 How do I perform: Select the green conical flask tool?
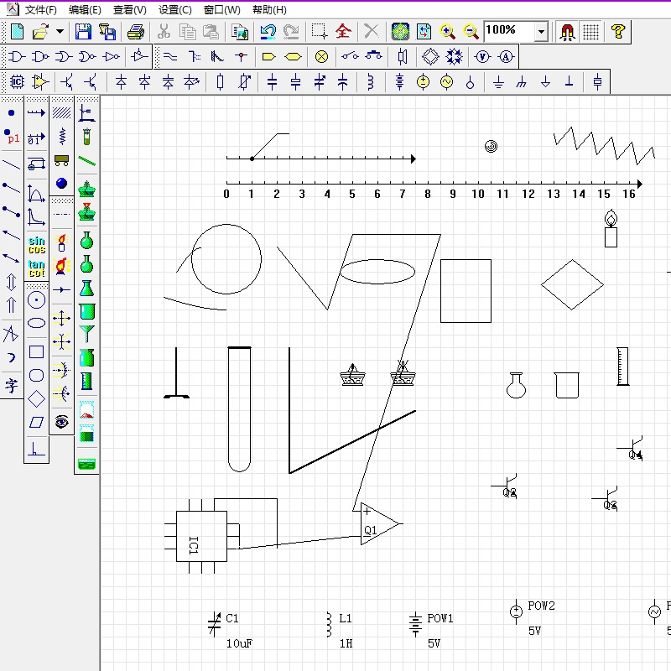click(x=87, y=289)
